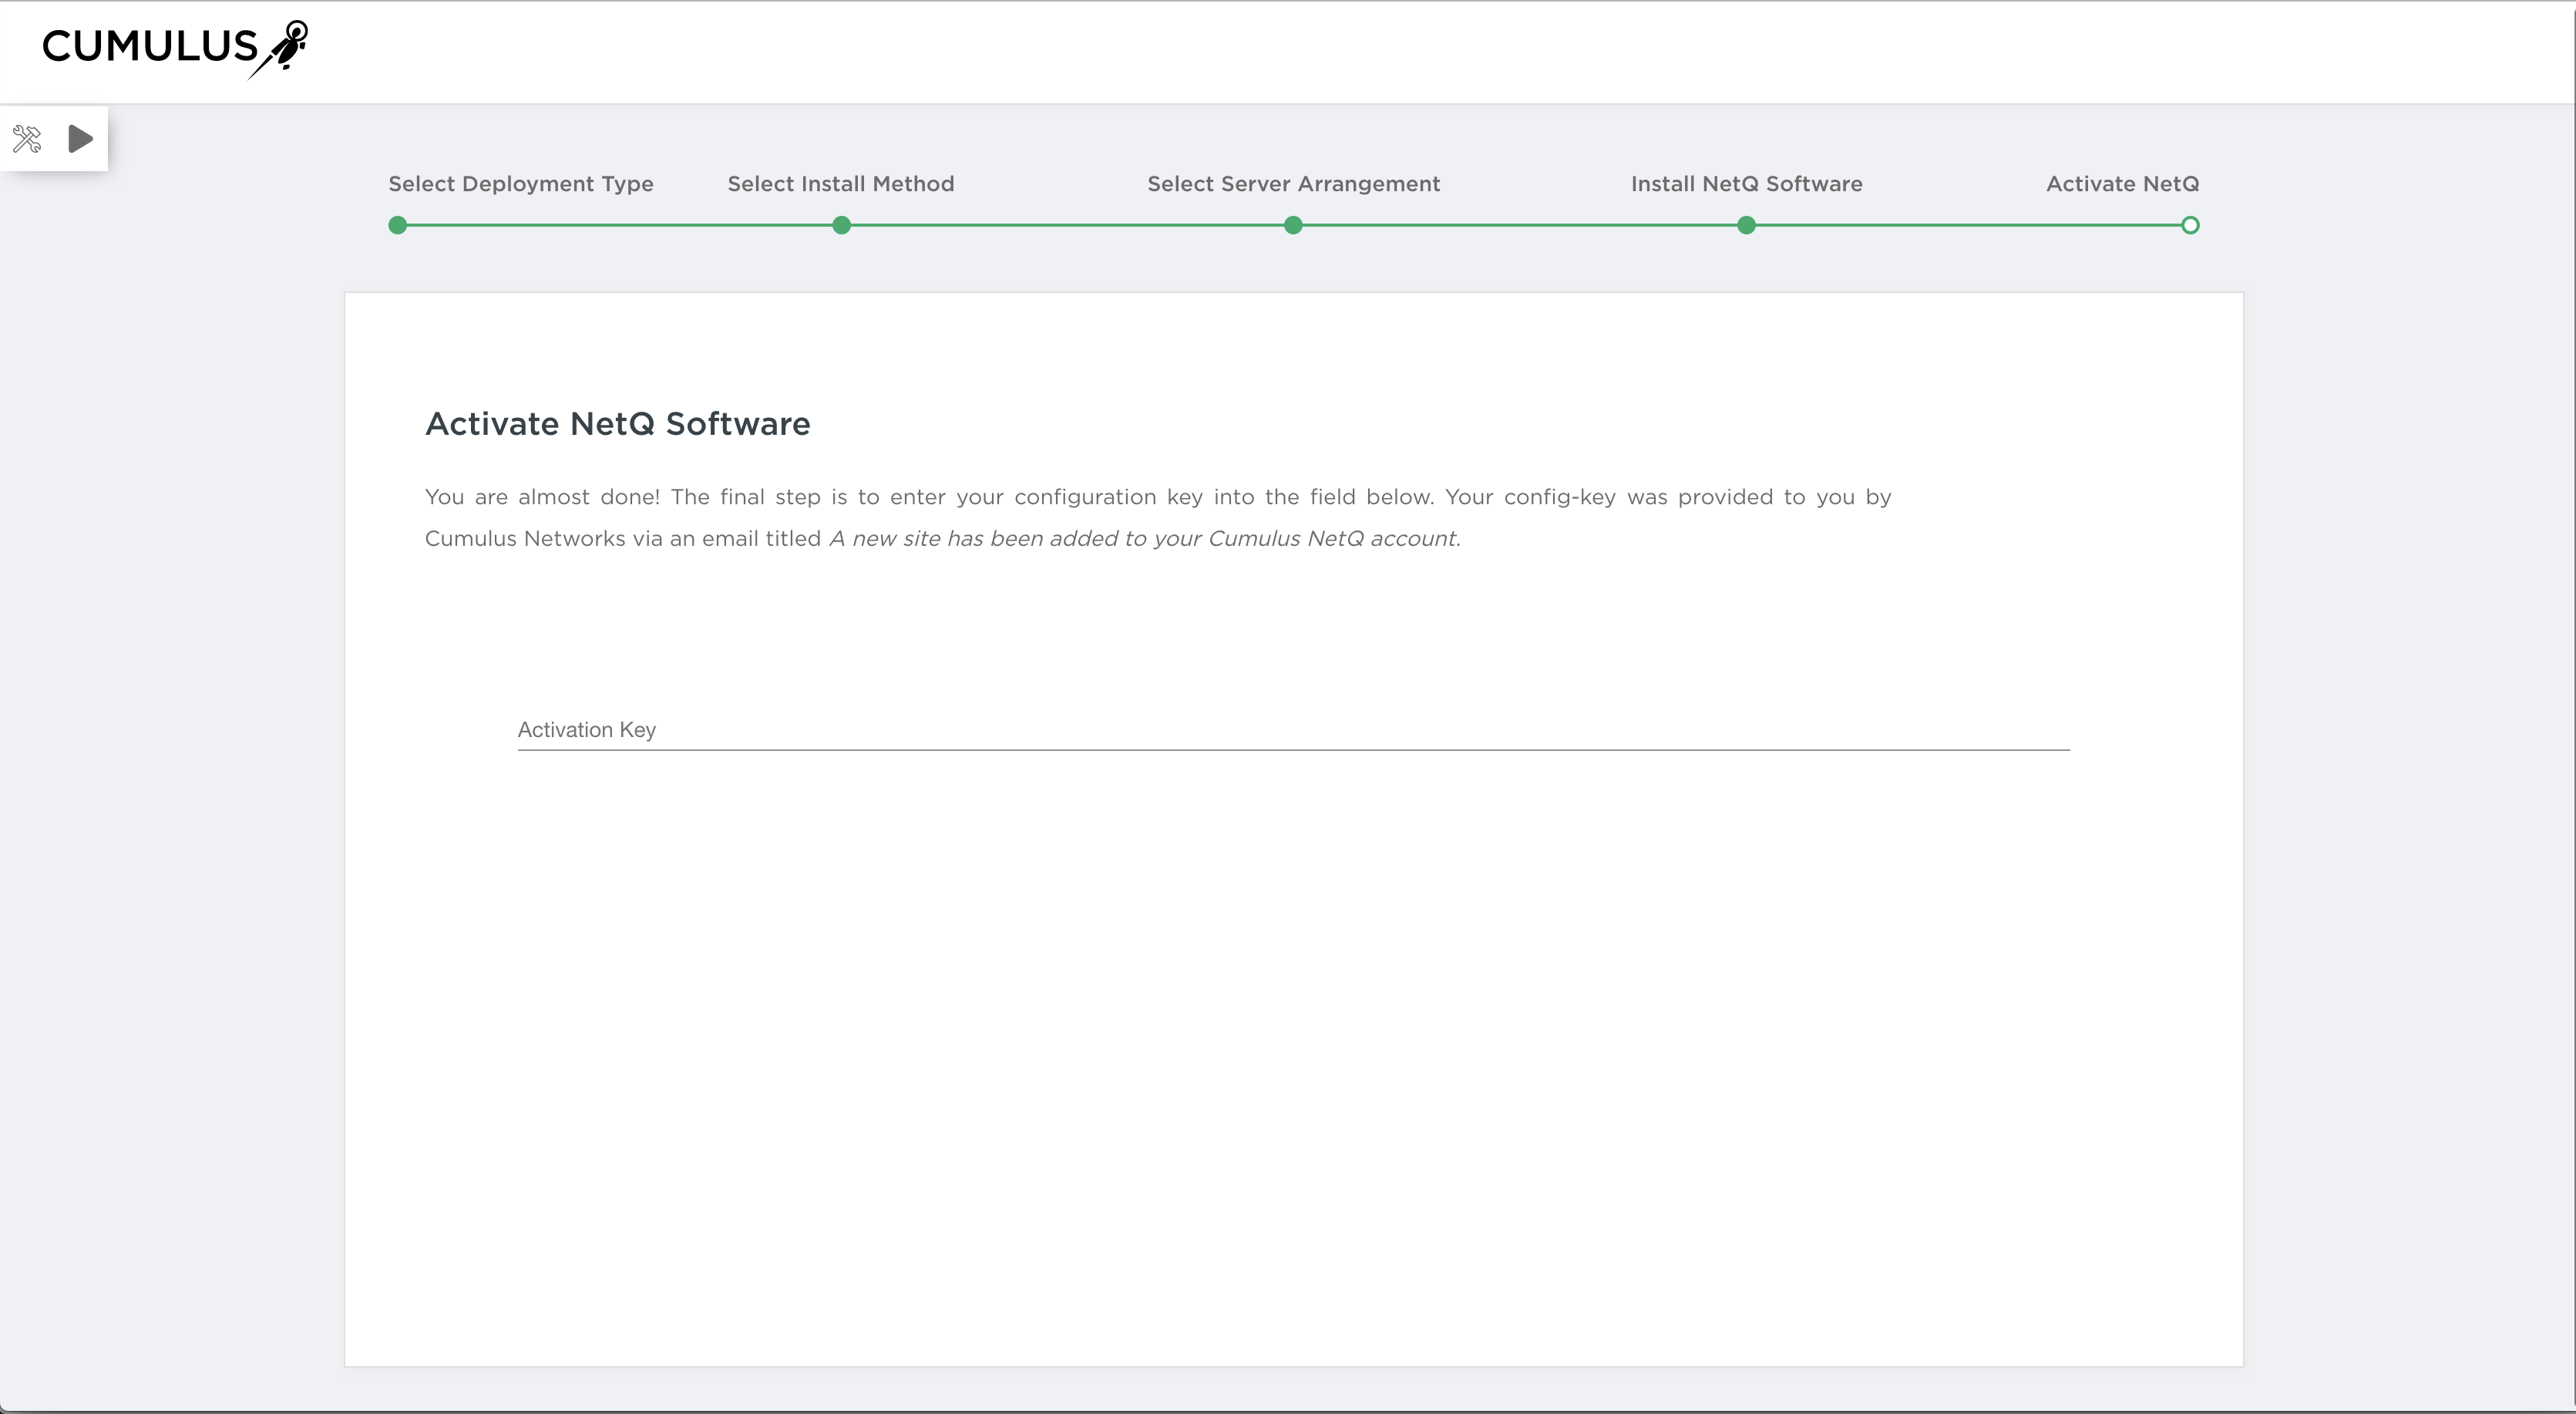Open the Install NetQ Software step label

[1746, 184]
